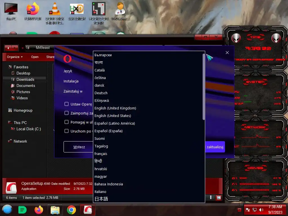The height and width of the screenshot is (216, 288).
Task: Tick the Zaimportuj checkbox
Action: click(x=66, y=113)
